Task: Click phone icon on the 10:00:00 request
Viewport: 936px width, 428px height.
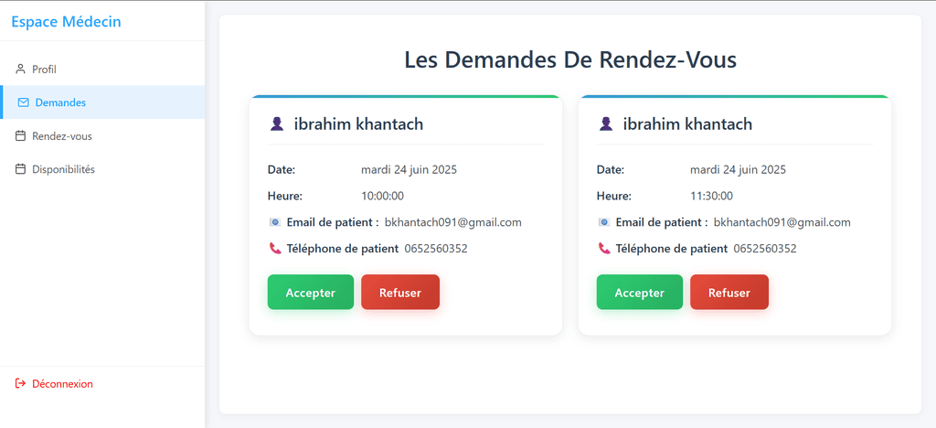Action: (x=274, y=248)
